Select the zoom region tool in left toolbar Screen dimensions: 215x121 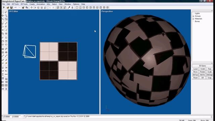click(6, 19)
